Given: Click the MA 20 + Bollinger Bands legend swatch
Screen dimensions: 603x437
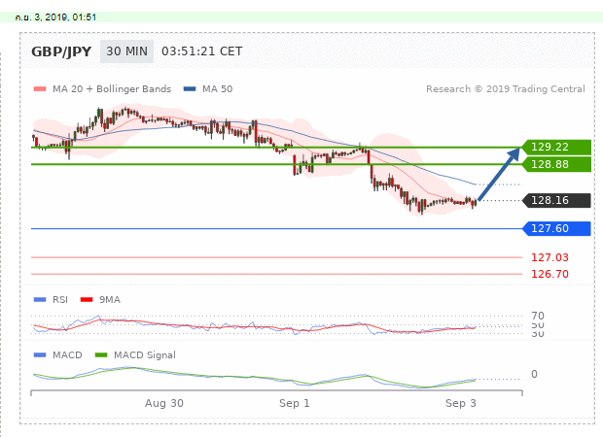Looking at the screenshot, I should (40, 89).
